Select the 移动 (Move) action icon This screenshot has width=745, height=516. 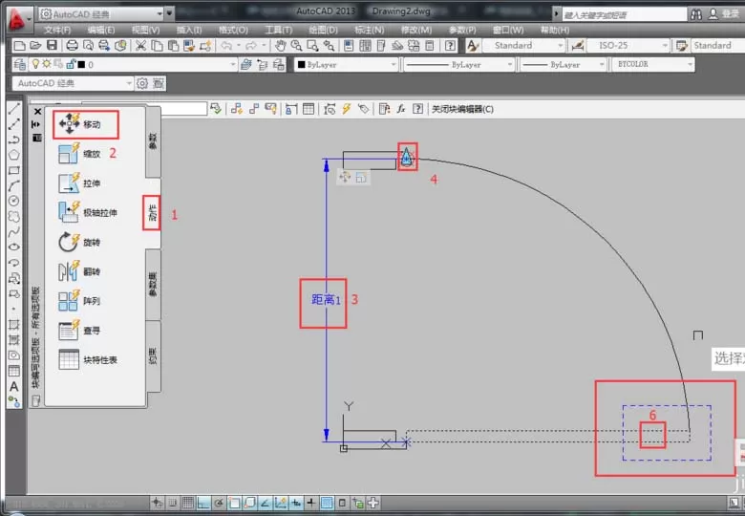[69, 123]
